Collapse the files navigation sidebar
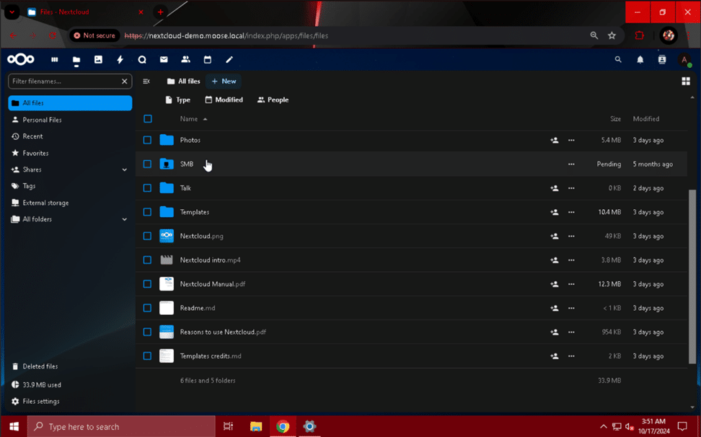 (x=146, y=81)
